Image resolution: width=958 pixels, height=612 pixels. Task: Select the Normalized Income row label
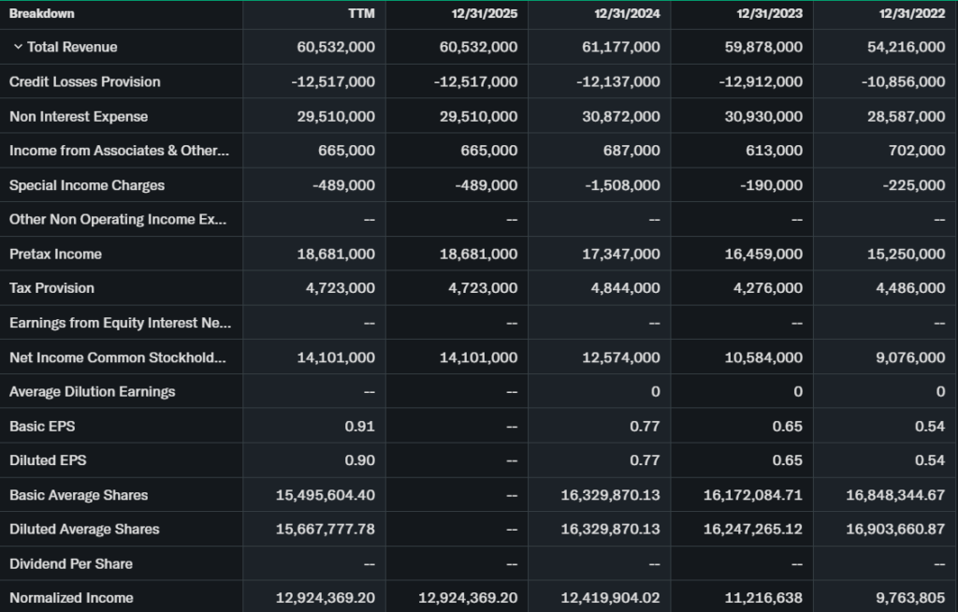coord(71,598)
